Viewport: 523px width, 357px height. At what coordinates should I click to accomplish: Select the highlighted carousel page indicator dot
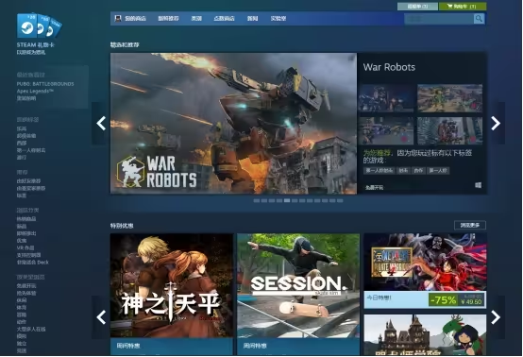[287, 201]
